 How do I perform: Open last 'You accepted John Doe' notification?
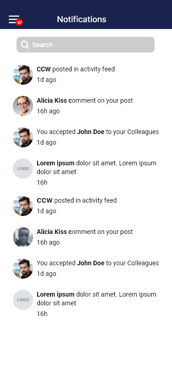86,269
